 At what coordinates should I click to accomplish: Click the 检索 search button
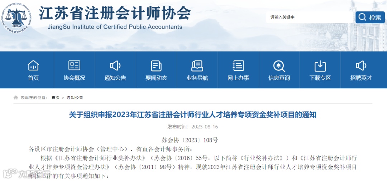point(370,17)
